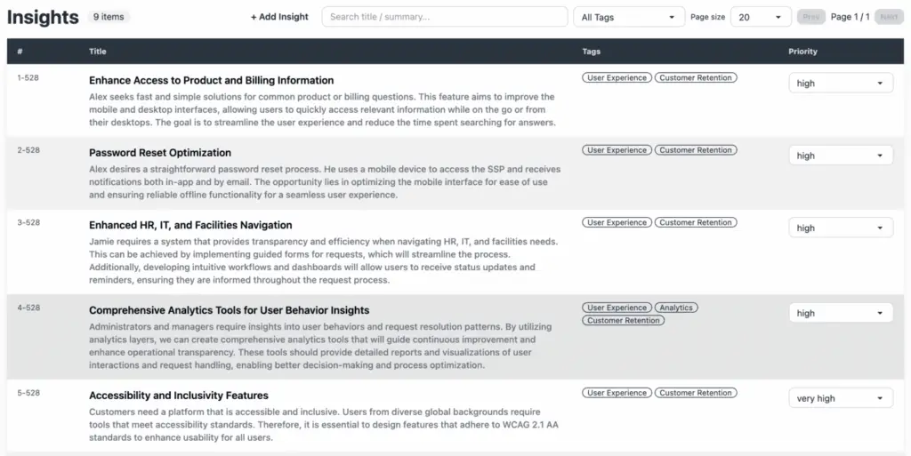The width and height of the screenshot is (911, 456).
Task: Click the Next page button
Action: point(889,17)
